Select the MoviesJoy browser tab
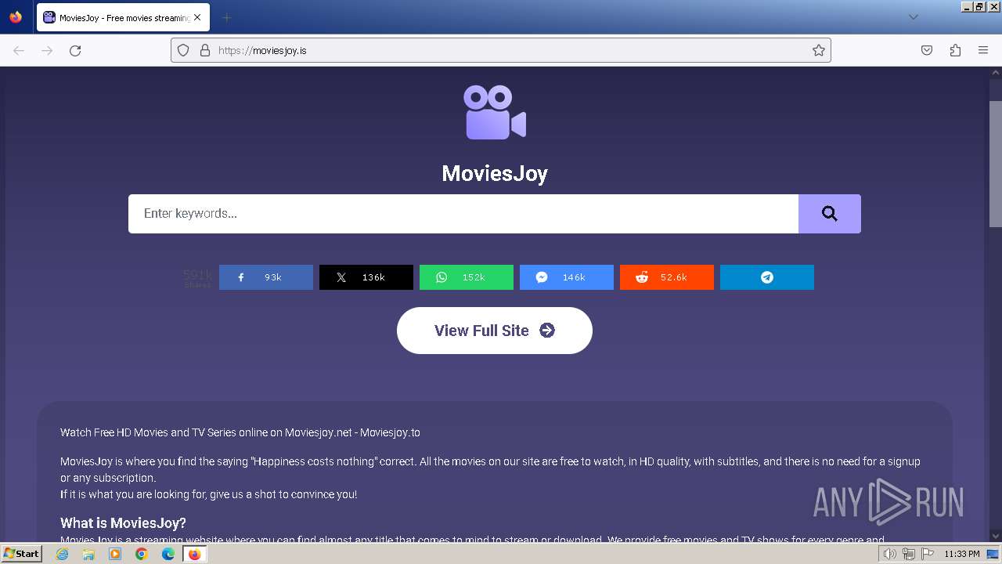The width and height of the screenshot is (1002, 564). (x=123, y=17)
